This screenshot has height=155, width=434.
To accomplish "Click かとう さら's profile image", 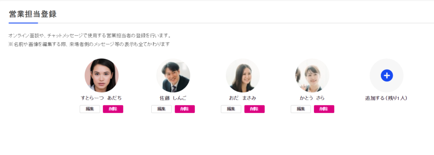I will pyautogui.click(x=312, y=75).
